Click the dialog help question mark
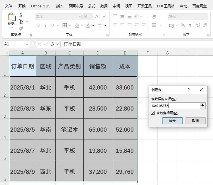The height and width of the screenshot is (185, 213). click(x=189, y=90)
